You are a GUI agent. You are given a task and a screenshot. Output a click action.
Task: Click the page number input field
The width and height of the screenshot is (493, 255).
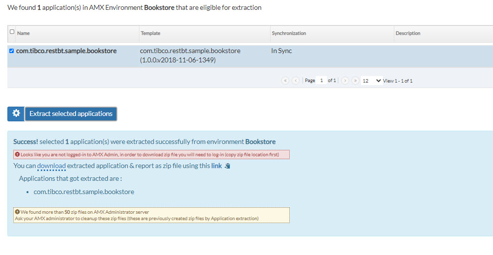pyautogui.click(x=321, y=81)
